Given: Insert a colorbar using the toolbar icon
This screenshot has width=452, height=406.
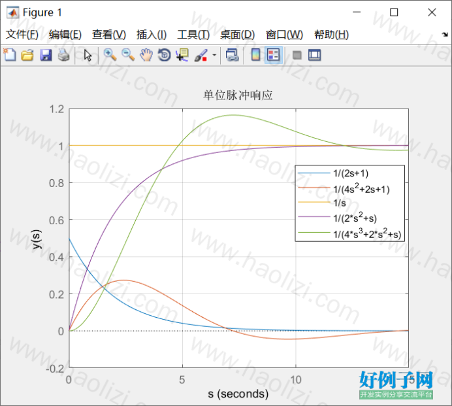Looking at the screenshot, I should pyautogui.click(x=255, y=55).
